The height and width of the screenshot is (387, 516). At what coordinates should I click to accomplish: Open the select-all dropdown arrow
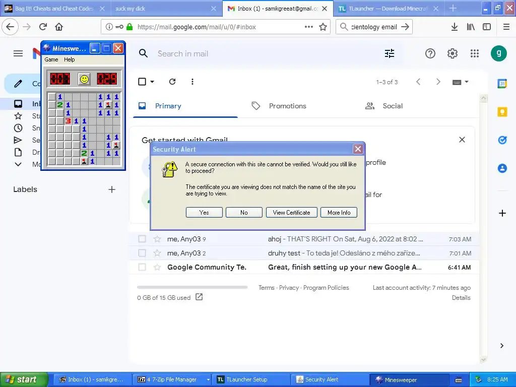click(152, 82)
